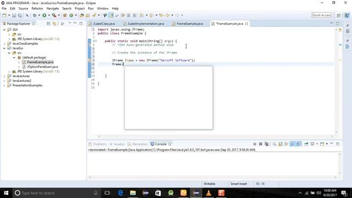Launch Debug with the bug icon
352x198 pixels.
(x=35, y=15)
